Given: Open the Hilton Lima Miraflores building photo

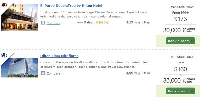Looking at the screenshot, I should (19, 68).
